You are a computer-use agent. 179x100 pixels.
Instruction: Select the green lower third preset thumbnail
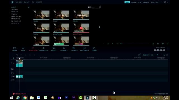(x=61, y=41)
